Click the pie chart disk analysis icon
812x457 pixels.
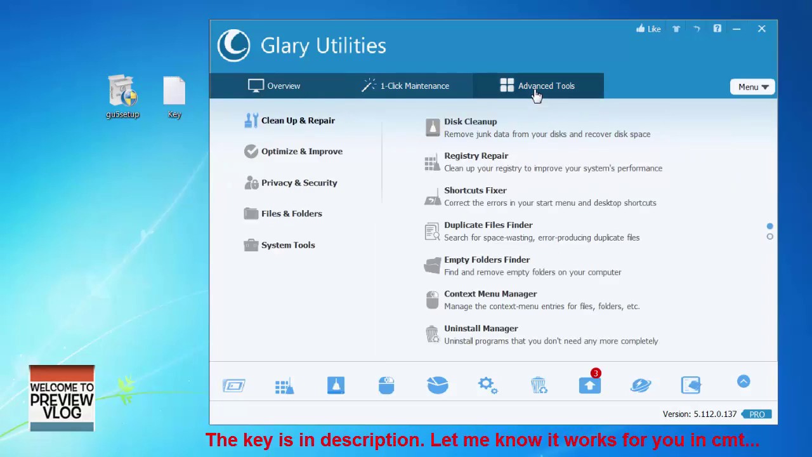point(437,385)
